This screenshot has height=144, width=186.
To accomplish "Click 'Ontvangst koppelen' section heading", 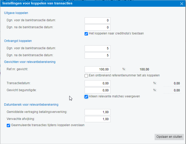I will point(18,41).
